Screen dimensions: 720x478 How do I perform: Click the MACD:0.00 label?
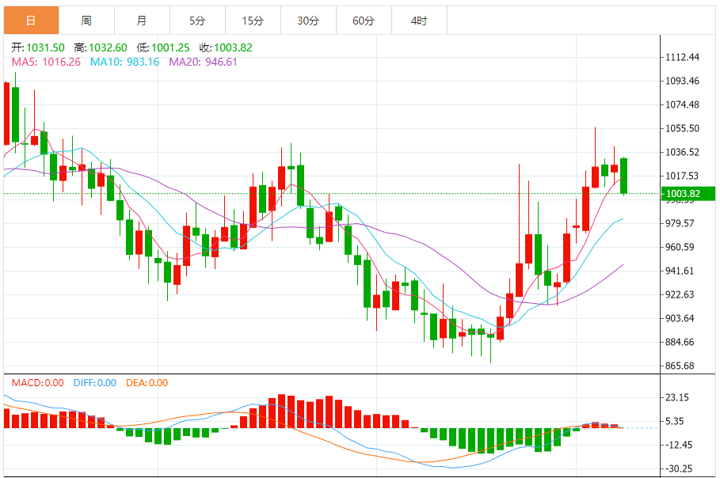pyautogui.click(x=38, y=382)
